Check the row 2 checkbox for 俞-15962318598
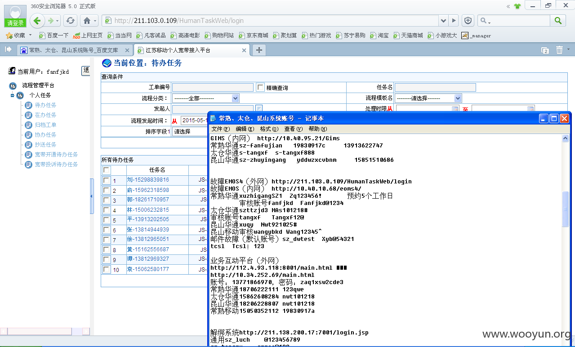575x347 pixels. (107, 190)
